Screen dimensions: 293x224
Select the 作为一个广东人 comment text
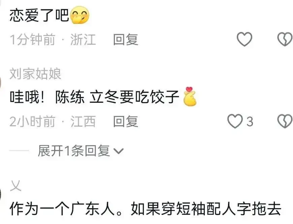point(145,209)
